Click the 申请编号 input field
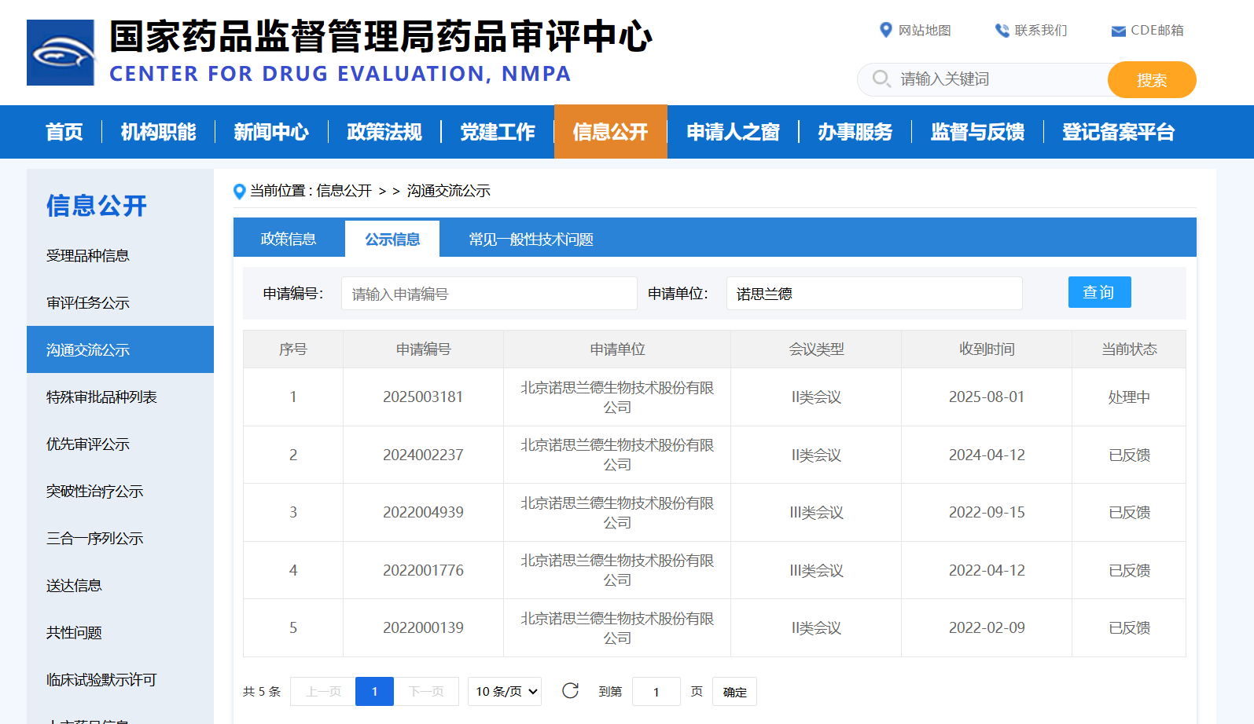This screenshot has width=1254, height=724. coord(489,294)
